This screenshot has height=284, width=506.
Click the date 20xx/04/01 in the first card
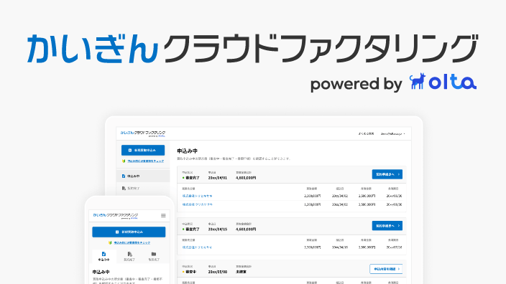click(x=218, y=178)
